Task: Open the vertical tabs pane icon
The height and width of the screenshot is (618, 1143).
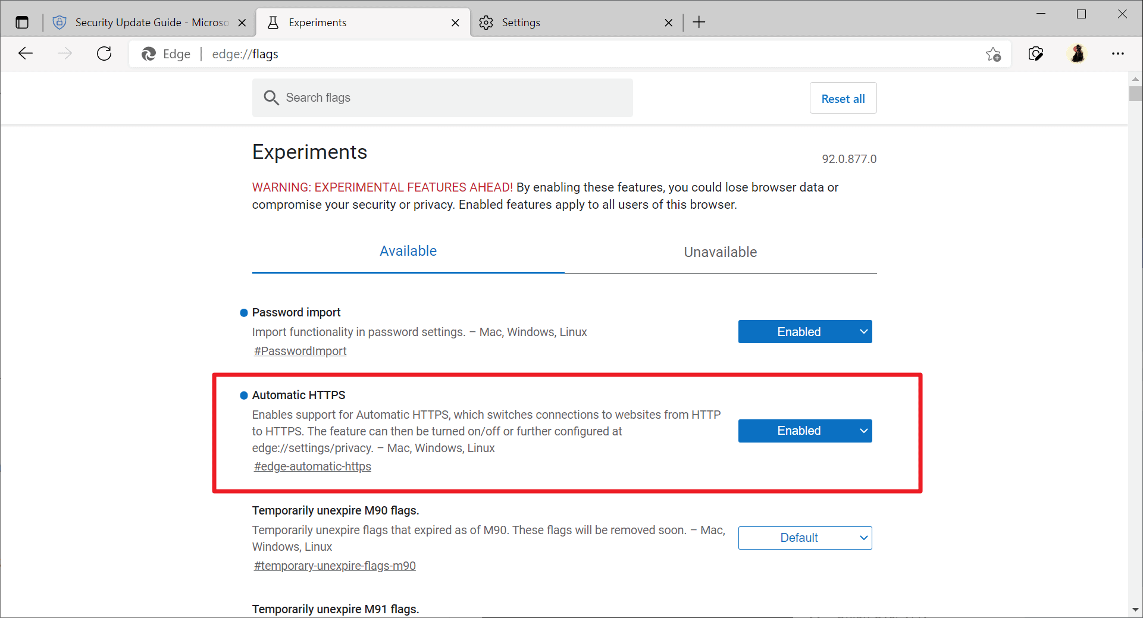Action: [22, 23]
